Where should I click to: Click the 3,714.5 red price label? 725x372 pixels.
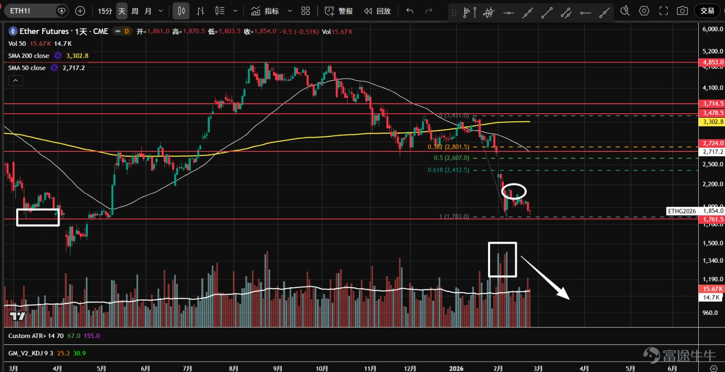point(713,104)
